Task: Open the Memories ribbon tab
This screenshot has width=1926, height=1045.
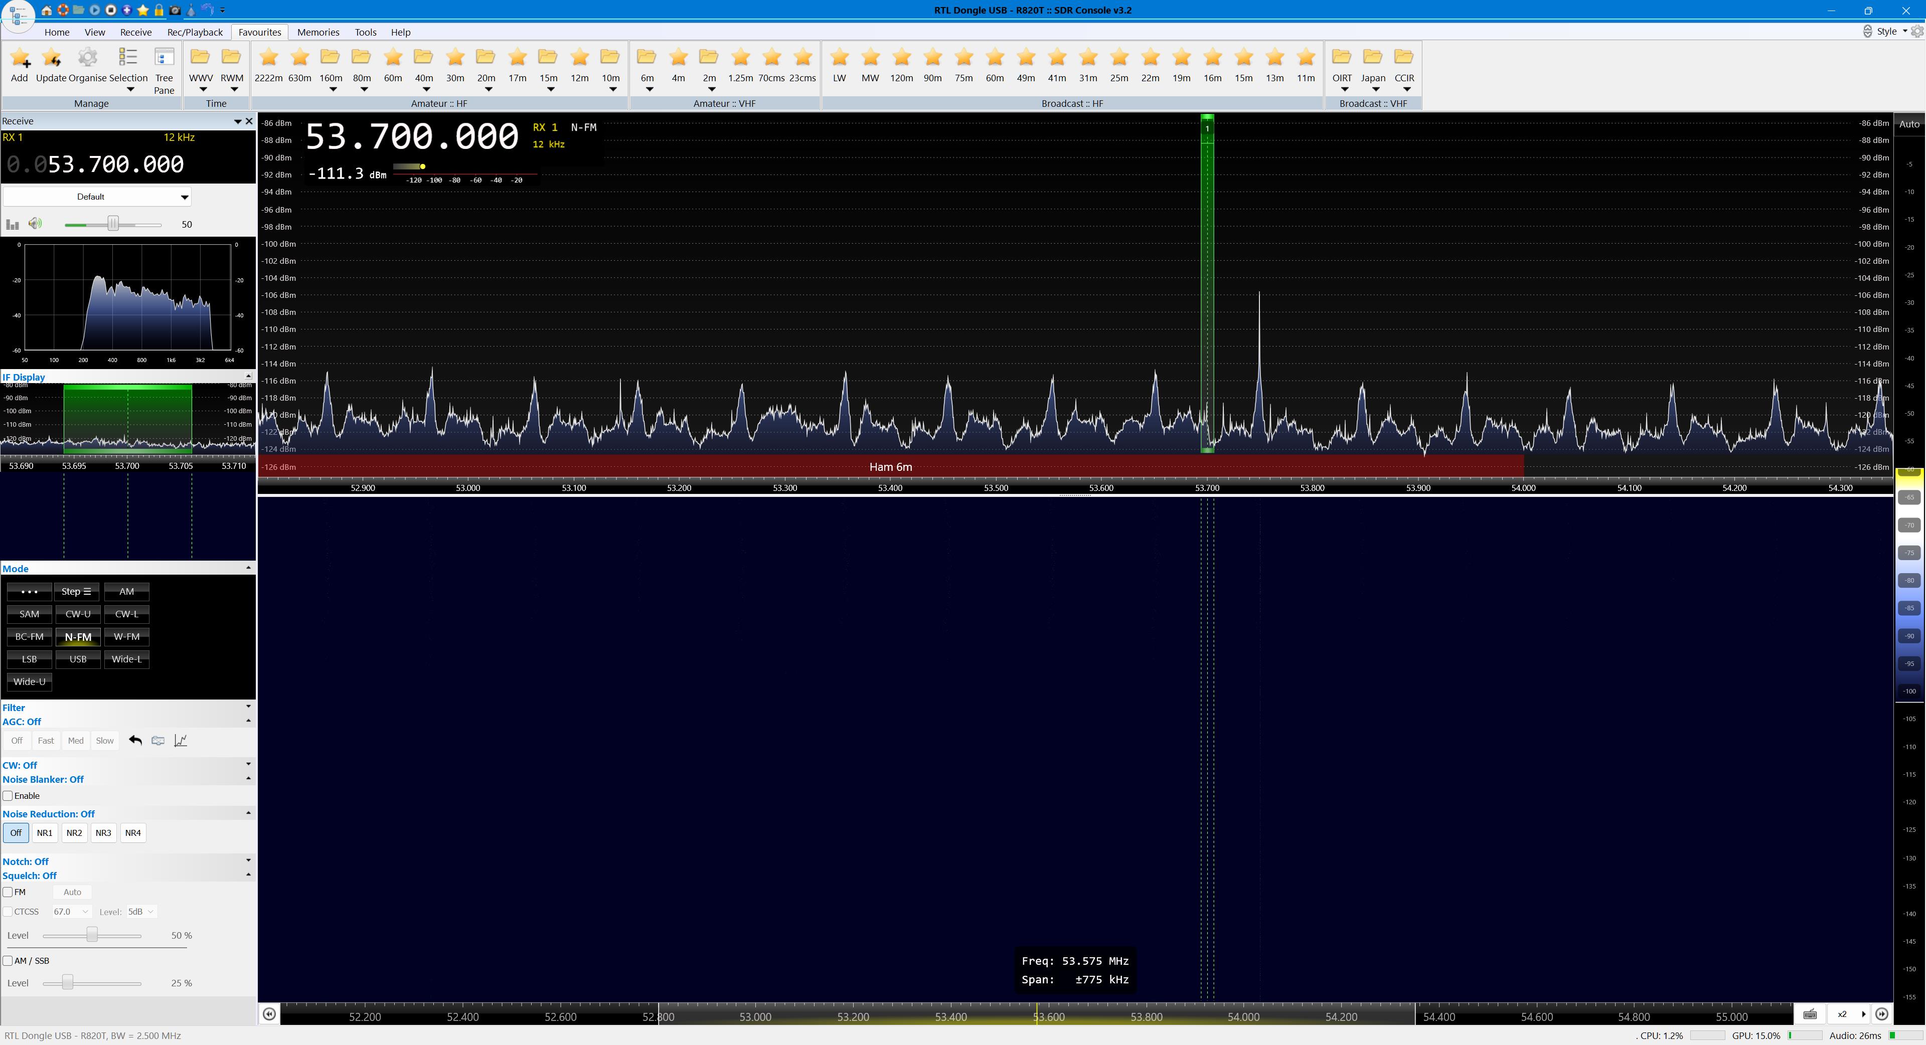Action: [318, 32]
